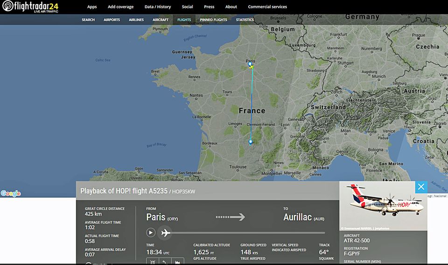Image resolution: width=448 pixels, height=265 pixels.
Task: Open the Commercial services menu
Action: [x=267, y=7]
